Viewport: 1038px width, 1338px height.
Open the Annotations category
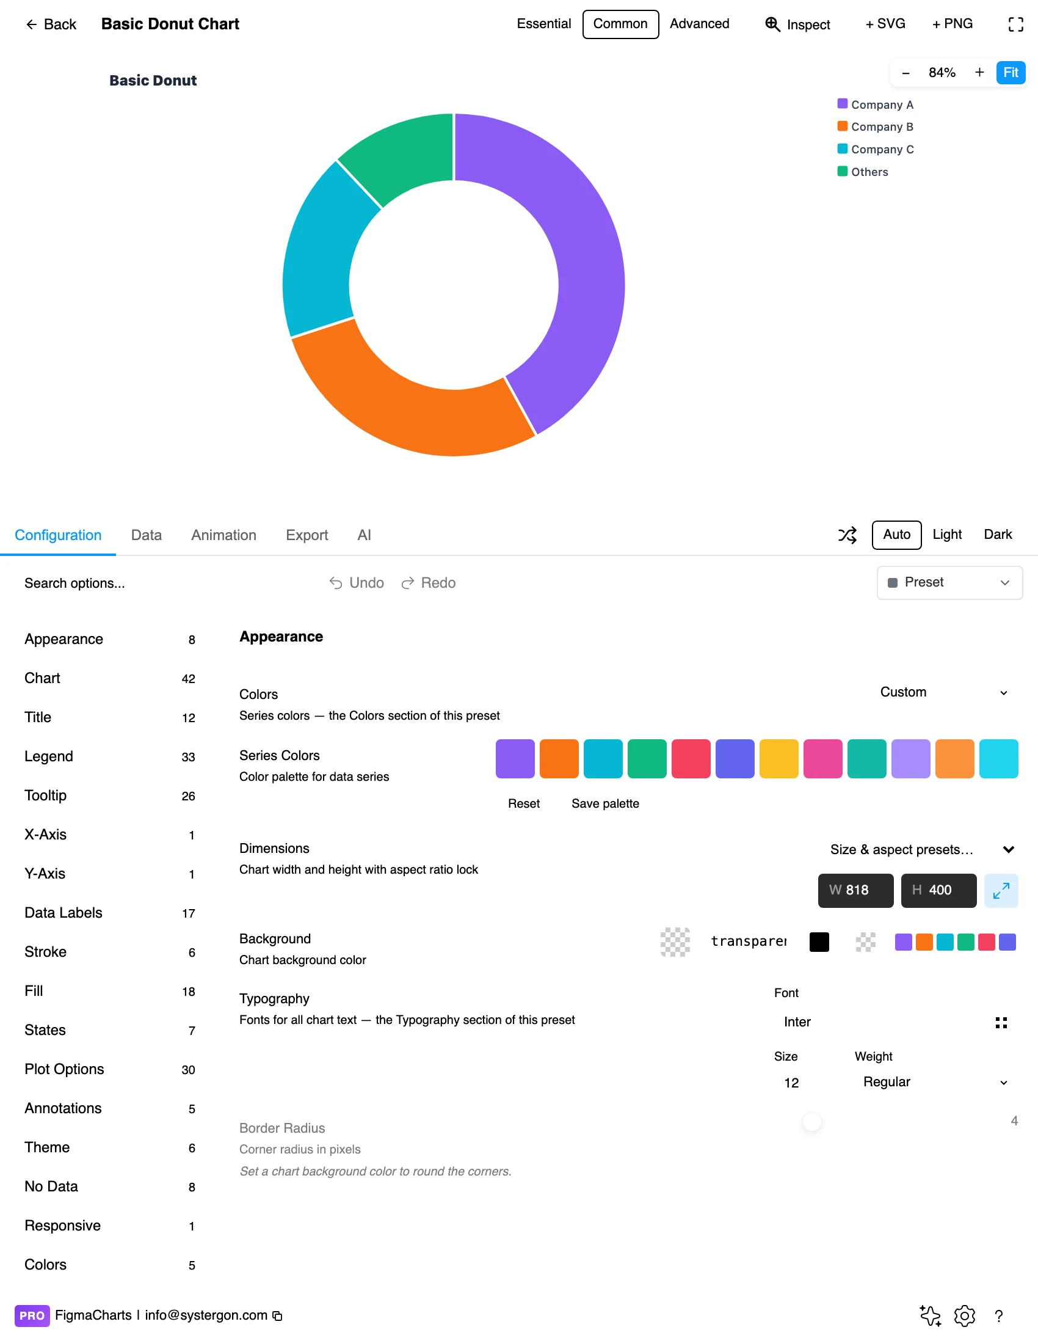110,1109
